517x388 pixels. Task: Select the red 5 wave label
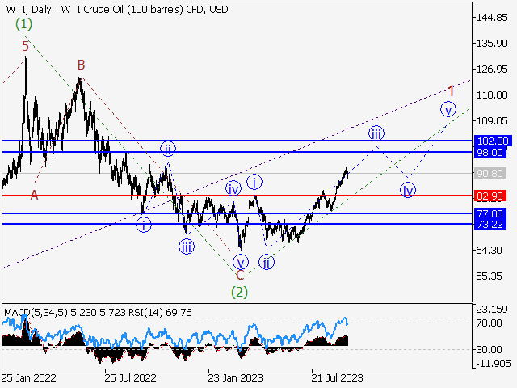[x=26, y=46]
